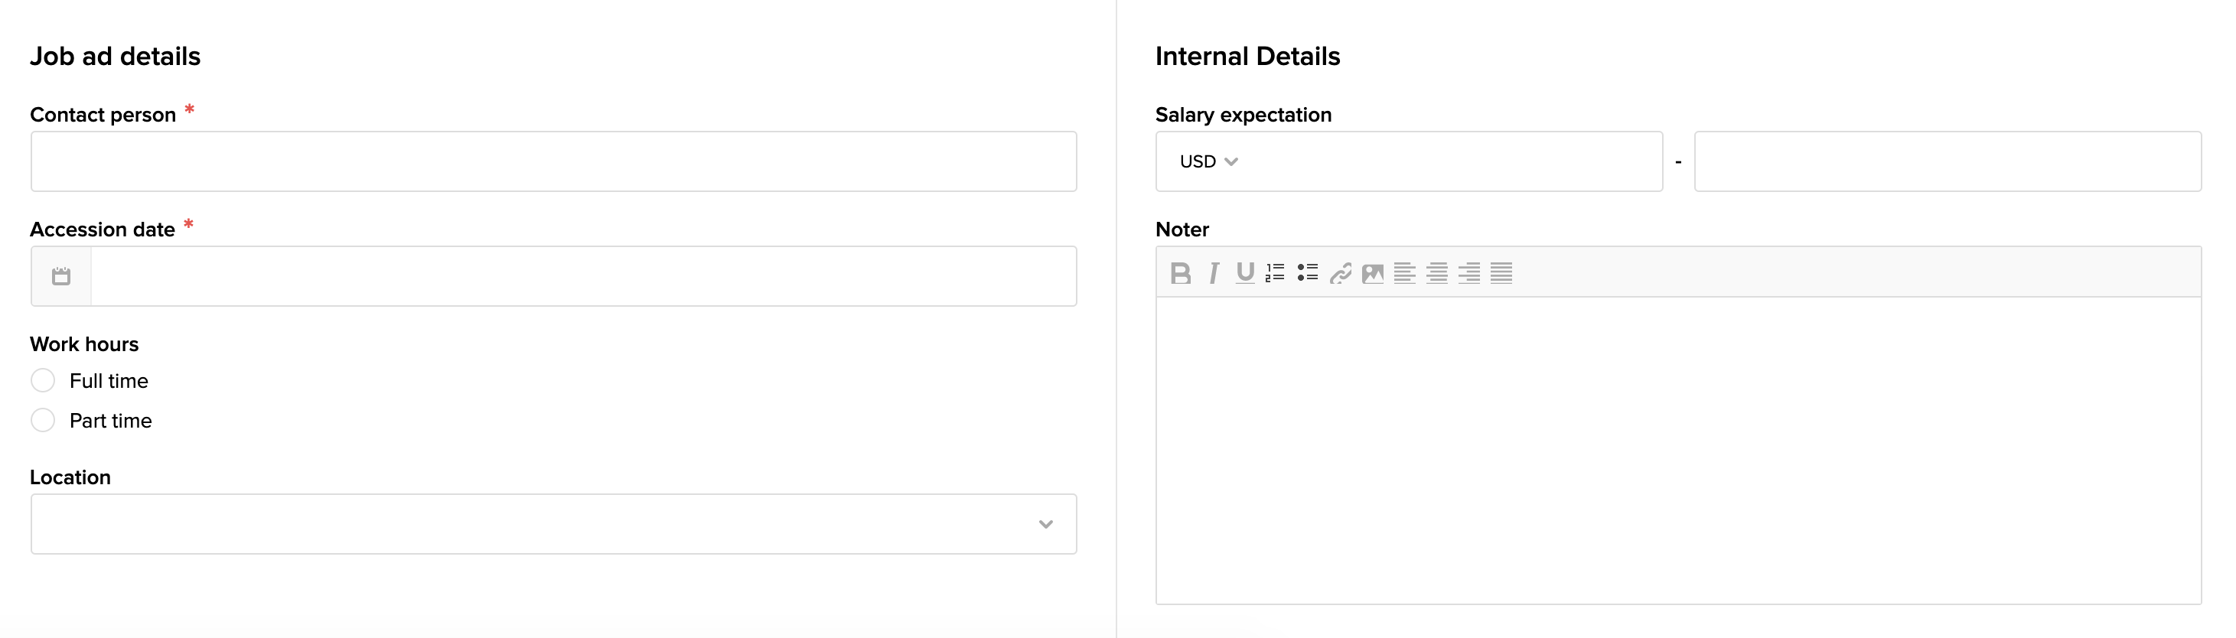Justify the note text
Image resolution: width=2236 pixels, height=638 pixels.
[x=1501, y=273]
